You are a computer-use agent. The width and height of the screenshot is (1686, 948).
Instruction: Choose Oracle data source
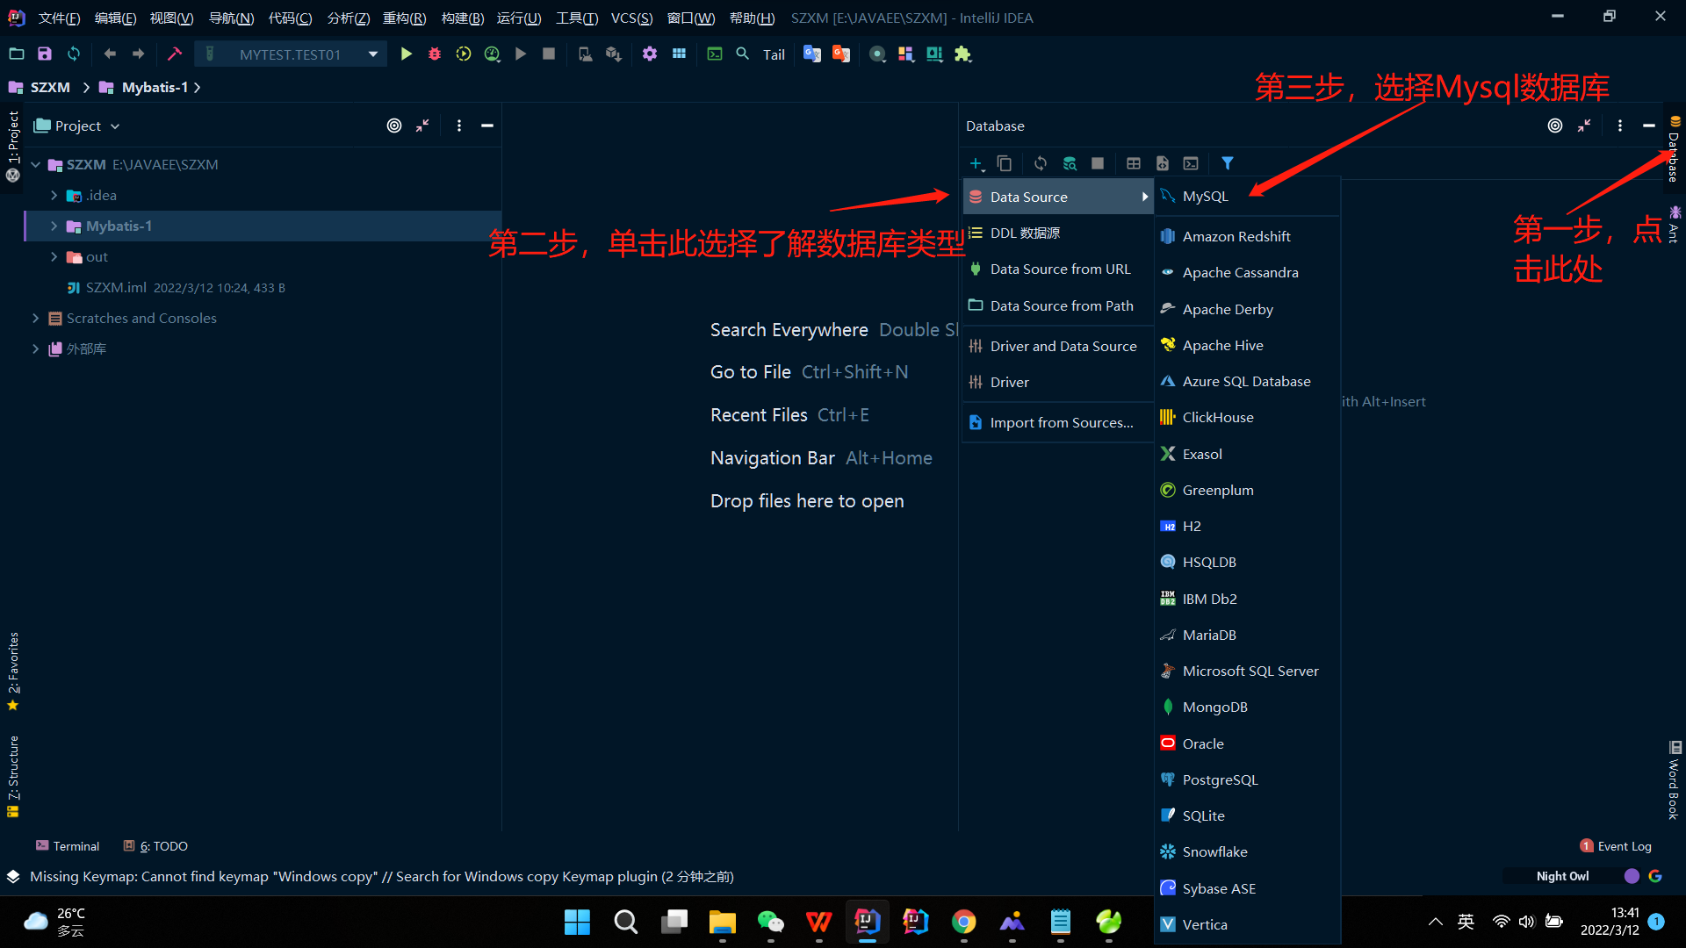1247,743
